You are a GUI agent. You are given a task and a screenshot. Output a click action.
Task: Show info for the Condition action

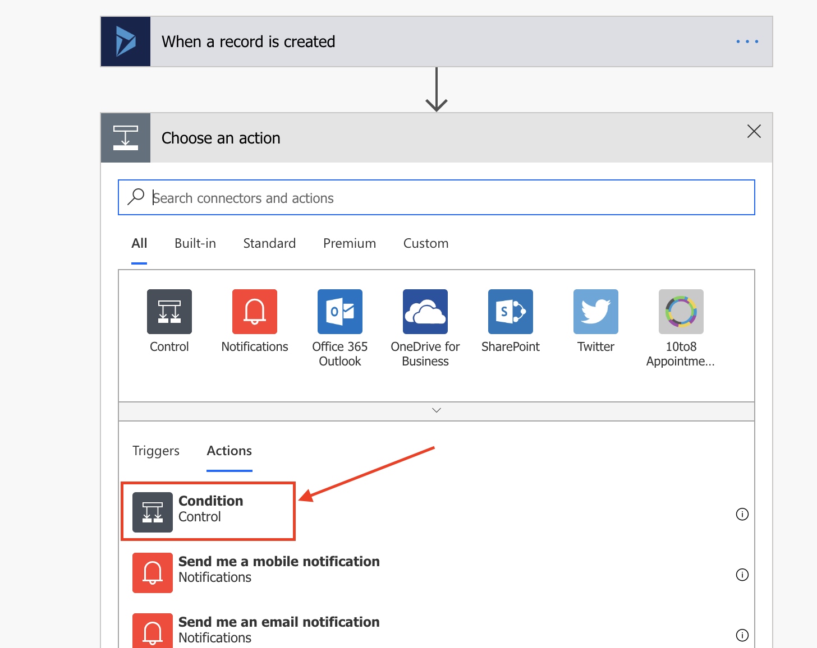coord(742,514)
